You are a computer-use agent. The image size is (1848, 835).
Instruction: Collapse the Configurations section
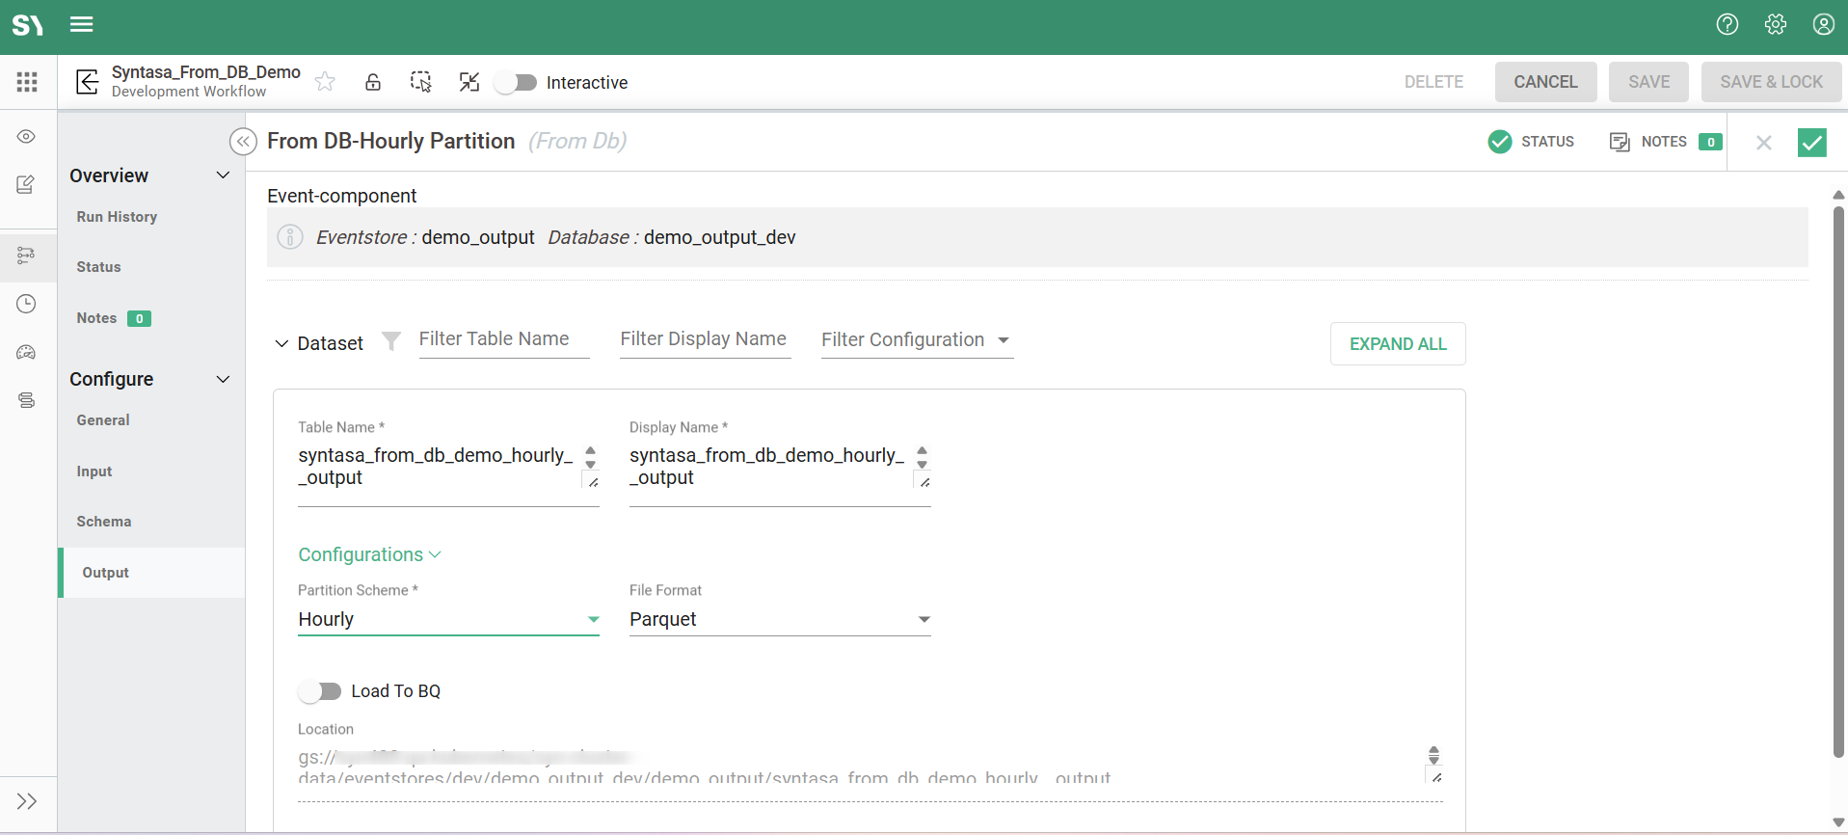click(369, 554)
